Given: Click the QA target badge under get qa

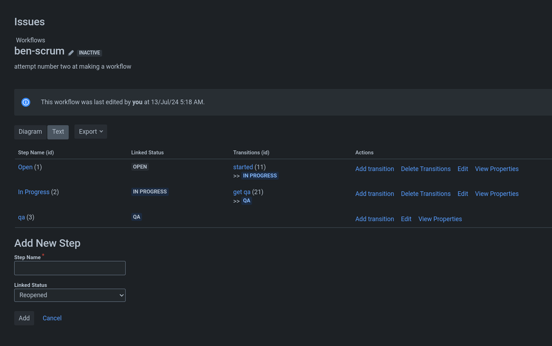Looking at the screenshot, I should click(246, 200).
